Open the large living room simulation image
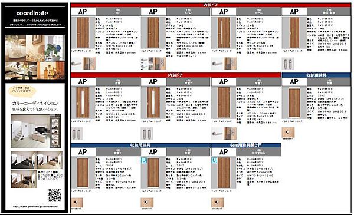Screen dimensions: 354x215 click(x=35, y=131)
